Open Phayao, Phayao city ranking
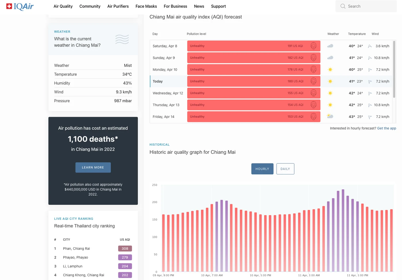Viewport: 402px width, 280px height. tap(76, 257)
